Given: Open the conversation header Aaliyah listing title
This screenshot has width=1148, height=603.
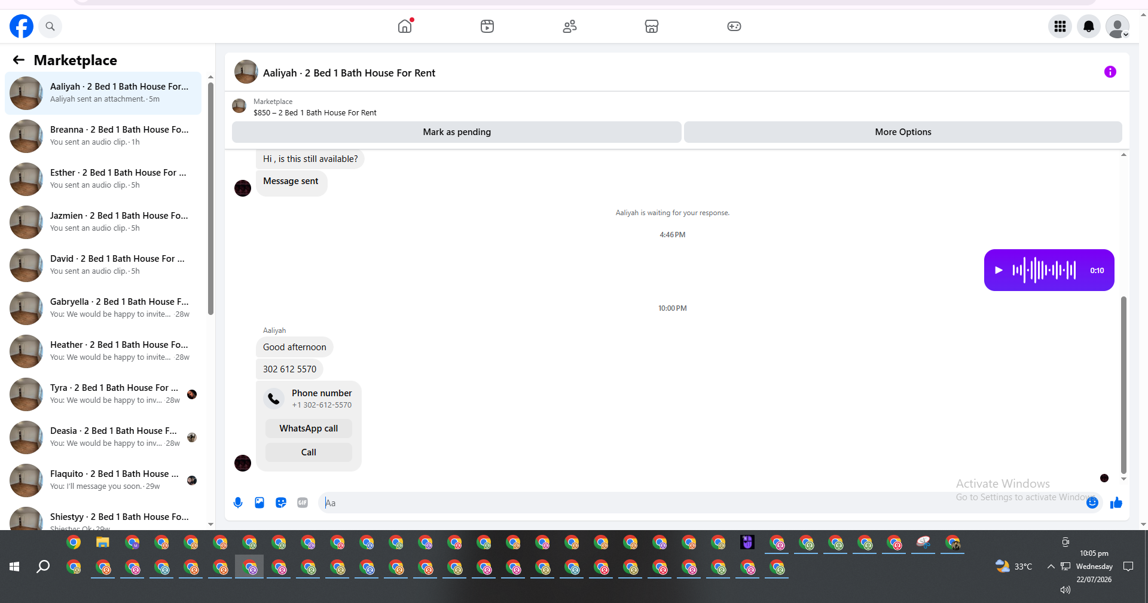Looking at the screenshot, I should (x=349, y=73).
